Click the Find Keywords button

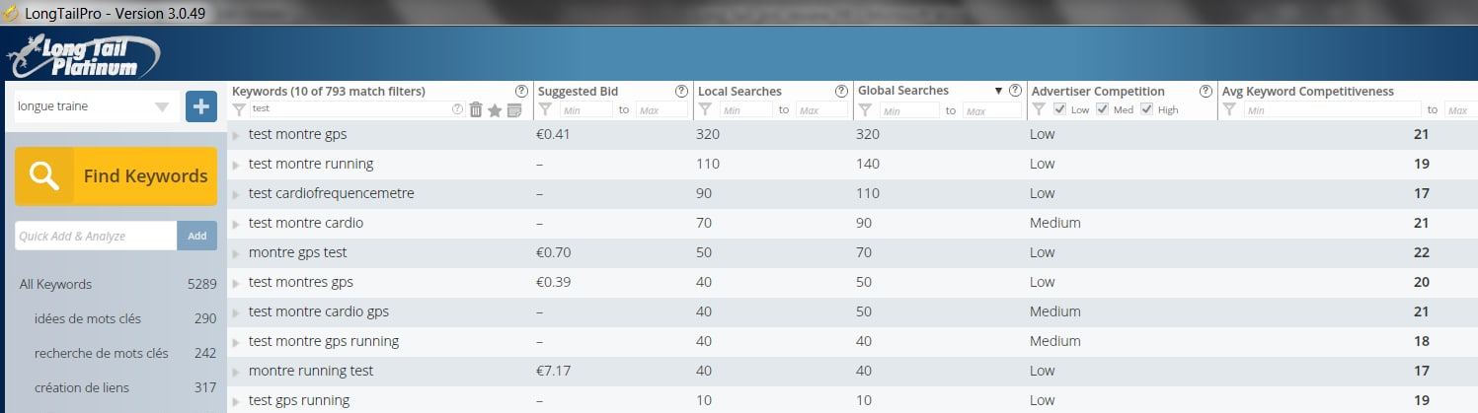click(x=117, y=176)
